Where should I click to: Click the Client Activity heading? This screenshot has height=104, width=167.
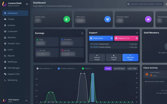point(150,68)
